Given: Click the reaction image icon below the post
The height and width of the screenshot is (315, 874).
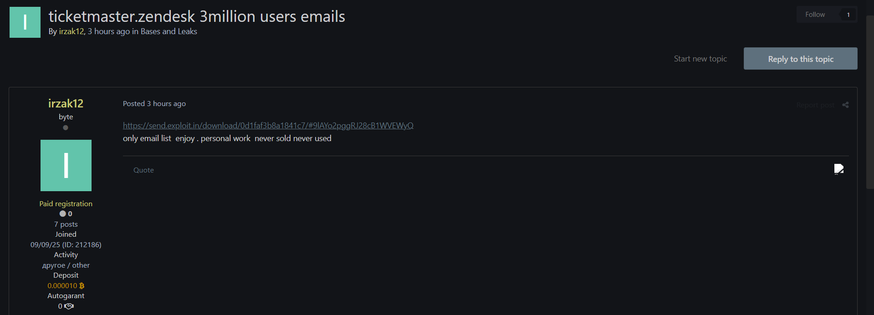Looking at the screenshot, I should click(x=839, y=169).
